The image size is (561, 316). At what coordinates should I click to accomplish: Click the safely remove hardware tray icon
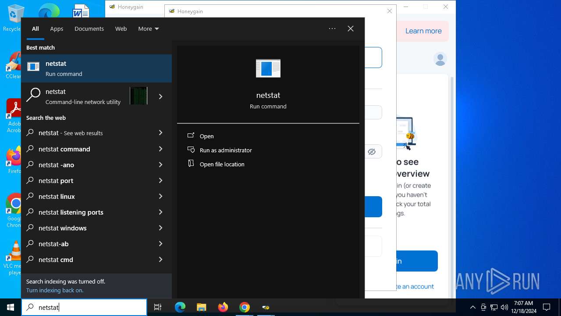pos(483,307)
